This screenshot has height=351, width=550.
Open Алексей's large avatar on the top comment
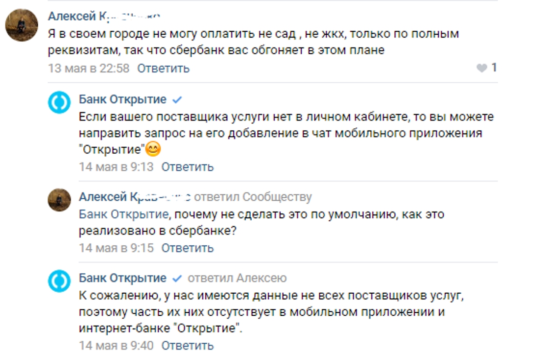point(22,25)
